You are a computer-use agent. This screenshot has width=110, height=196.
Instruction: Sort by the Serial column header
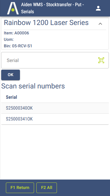pos(11,97)
